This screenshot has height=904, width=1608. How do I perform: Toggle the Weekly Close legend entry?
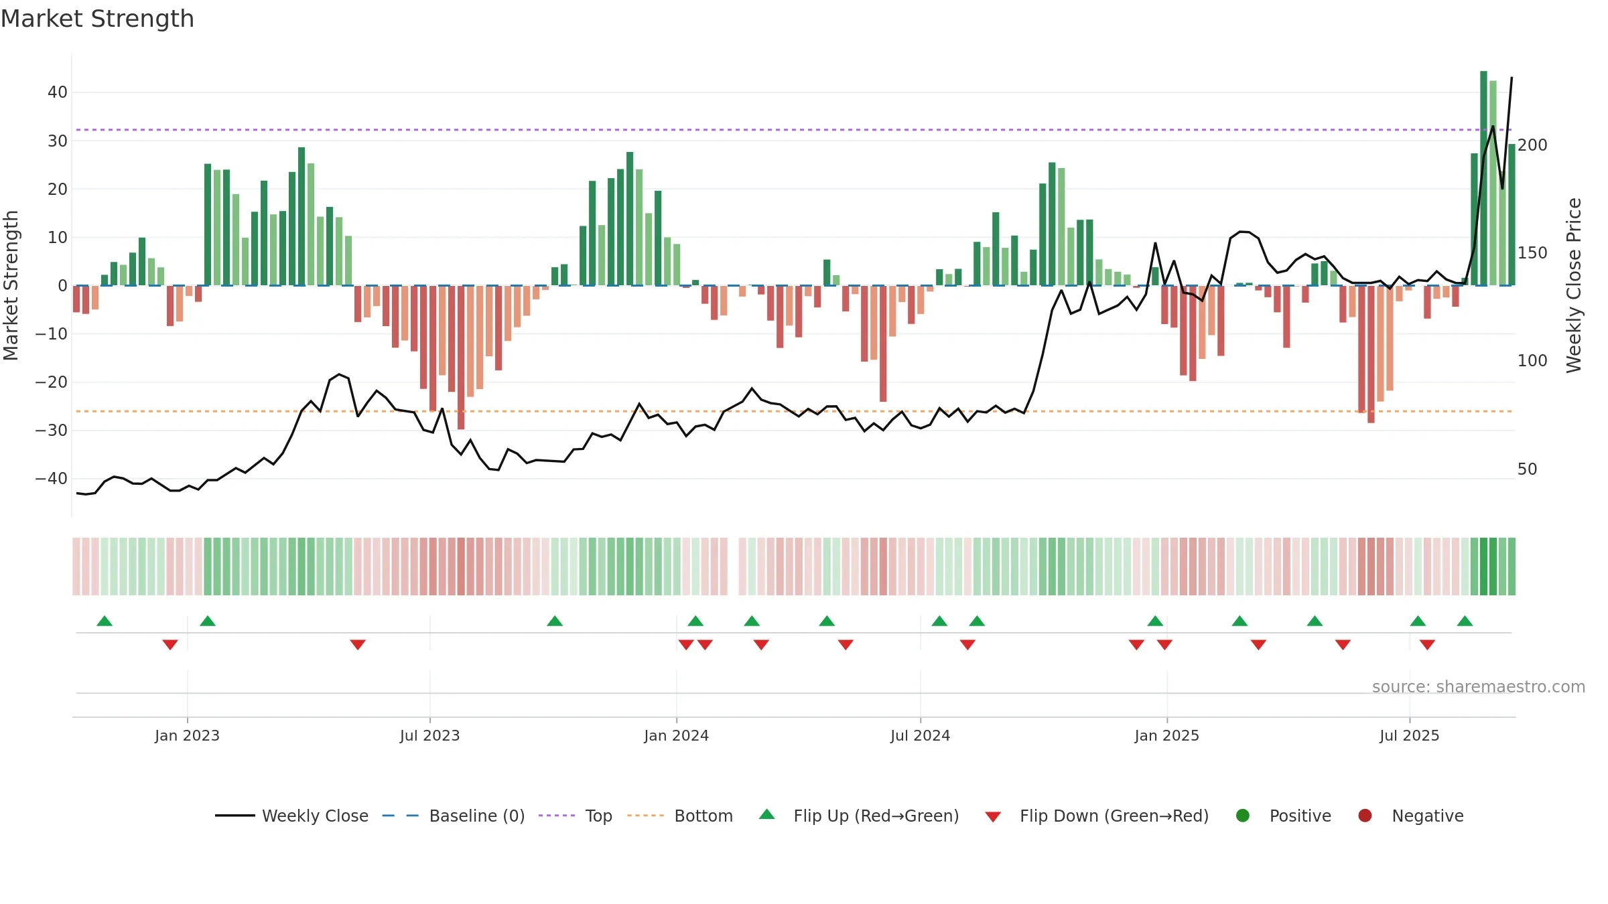(292, 816)
